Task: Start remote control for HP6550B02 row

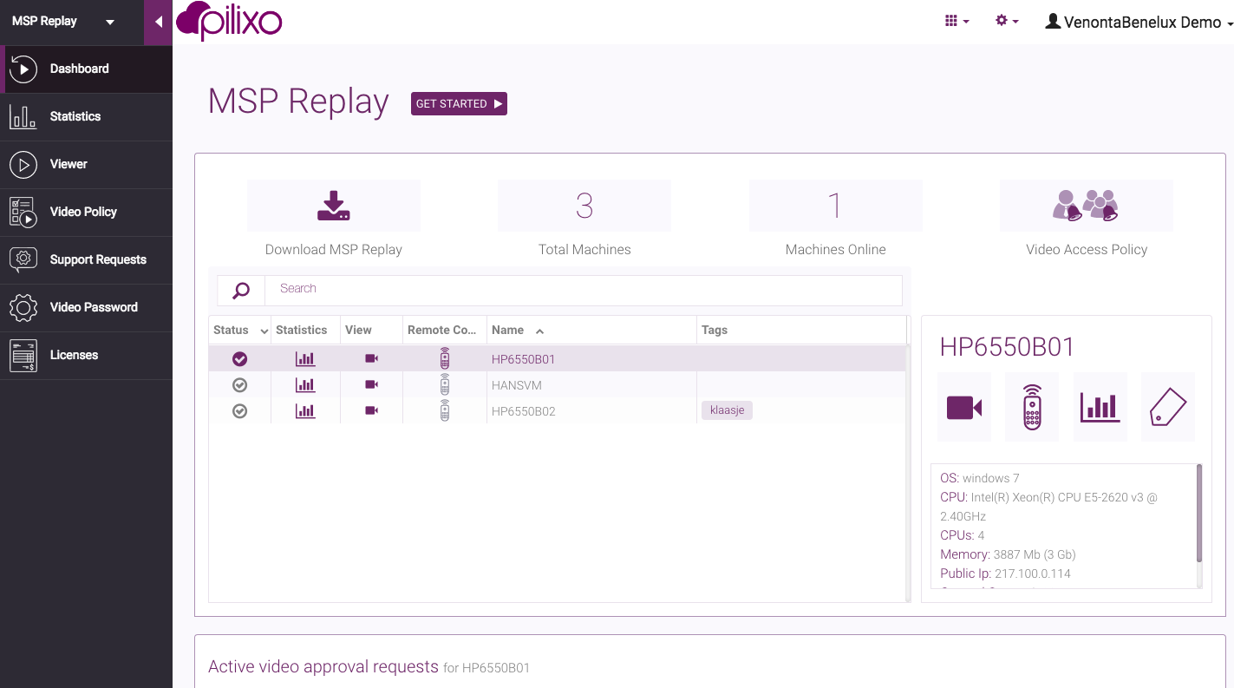Action: (x=445, y=411)
